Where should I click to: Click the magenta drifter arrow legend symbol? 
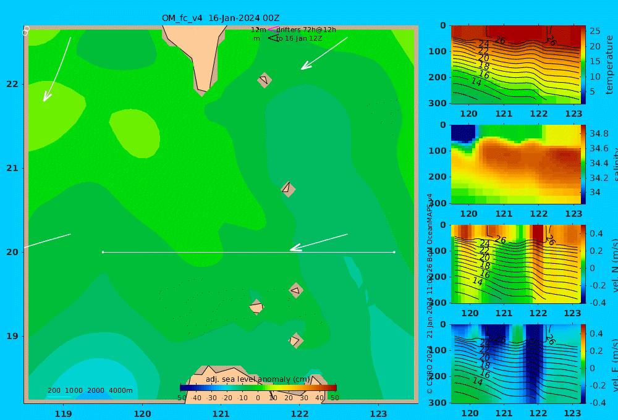273,30
